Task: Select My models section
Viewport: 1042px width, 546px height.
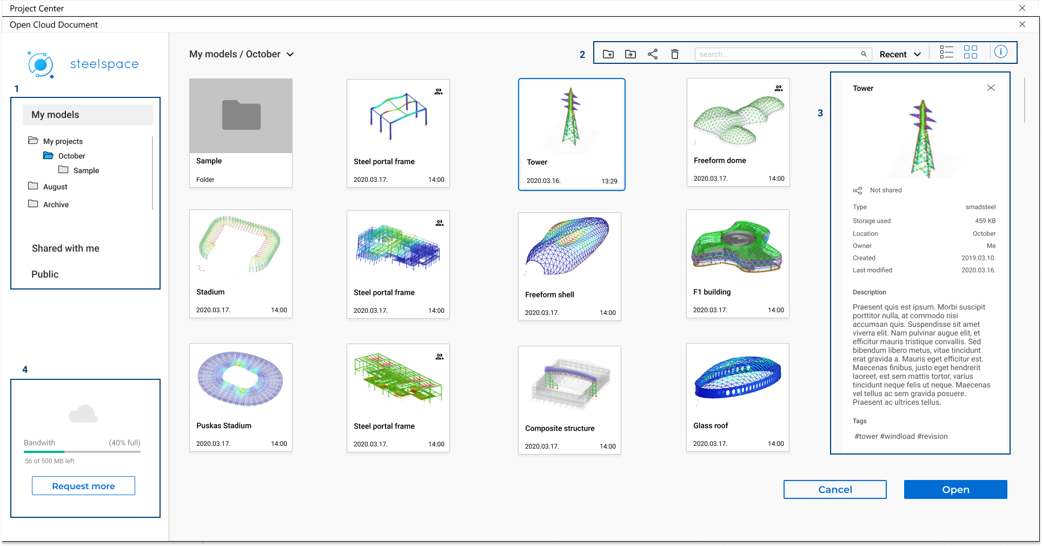Action: [88, 115]
